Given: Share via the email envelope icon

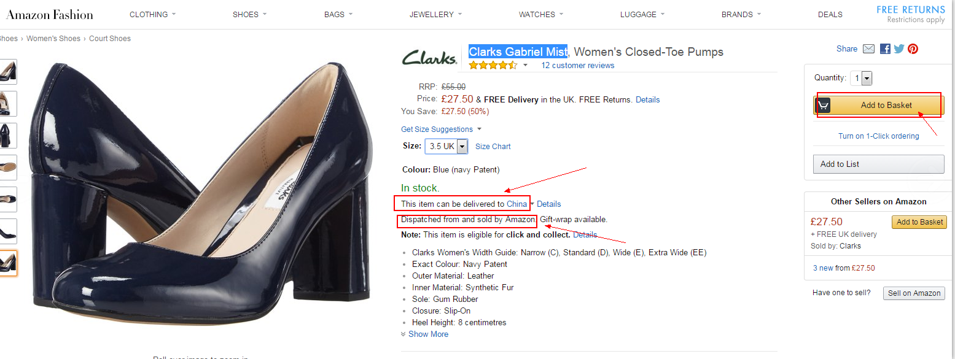Looking at the screenshot, I should [x=868, y=49].
